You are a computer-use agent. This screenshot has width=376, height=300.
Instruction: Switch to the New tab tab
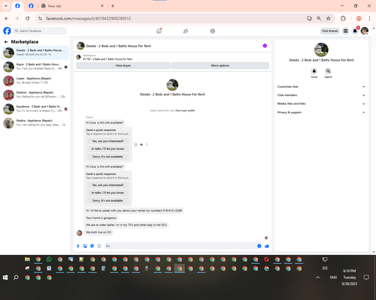(72, 6)
